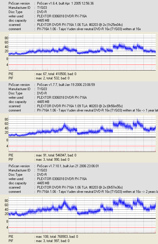The width and height of the screenshot is (158, 244).
Task: Select PIF value 'max: 3, total: 997'
Action: pos(52,241)
